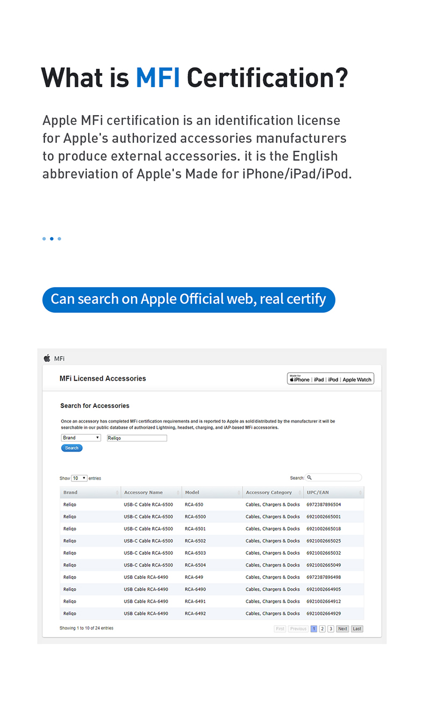Screen dimensions: 424x701
Task: Sort by Accessory Category column arrows
Action: coord(299,492)
